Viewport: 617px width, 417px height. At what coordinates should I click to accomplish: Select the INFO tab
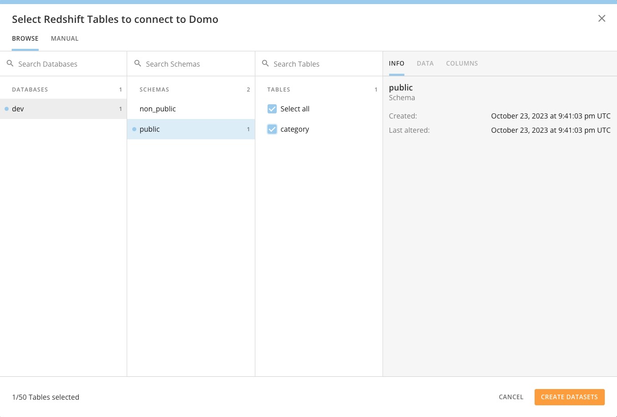tap(397, 63)
